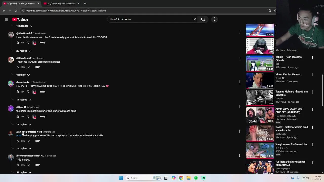
Task: Open options menu for @Desx comment
Action: click(x=240, y=107)
